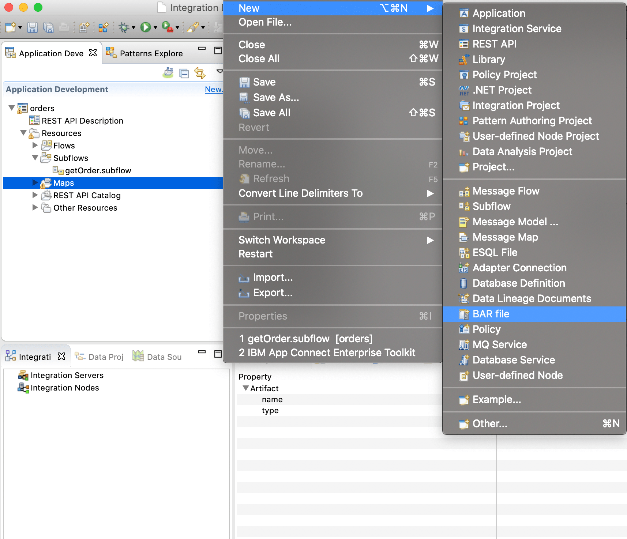Screen dimensions: 627x539
Task: Create a new .NET Project
Action: (534, 90)
